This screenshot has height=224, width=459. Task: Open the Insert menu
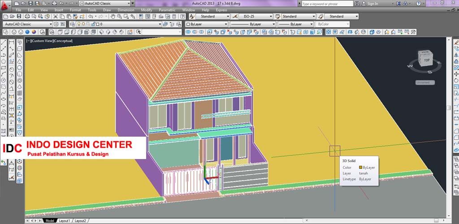[x=59, y=10]
